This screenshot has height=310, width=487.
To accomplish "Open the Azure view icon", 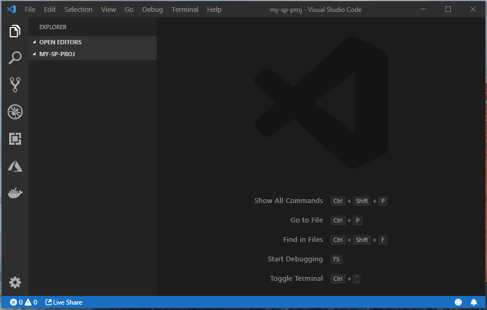I will click(x=15, y=166).
